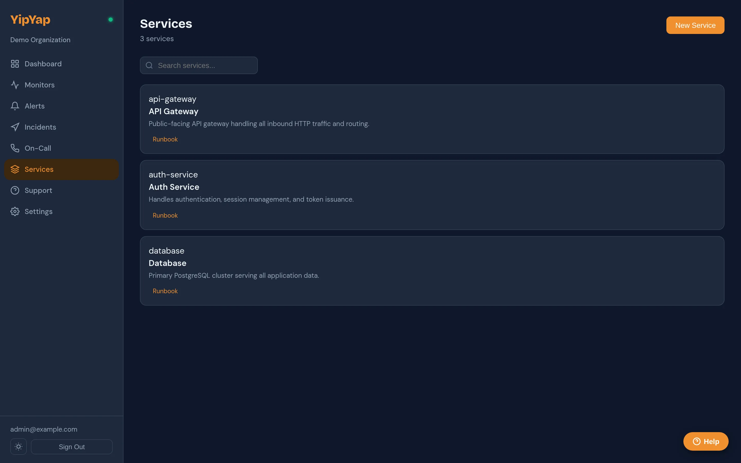Toggle the light/dark theme with the sun button
741x463 pixels.
(x=18, y=447)
